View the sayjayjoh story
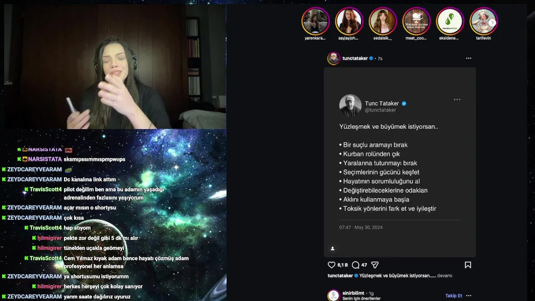Viewport: 535px width, 301px height. point(349,21)
